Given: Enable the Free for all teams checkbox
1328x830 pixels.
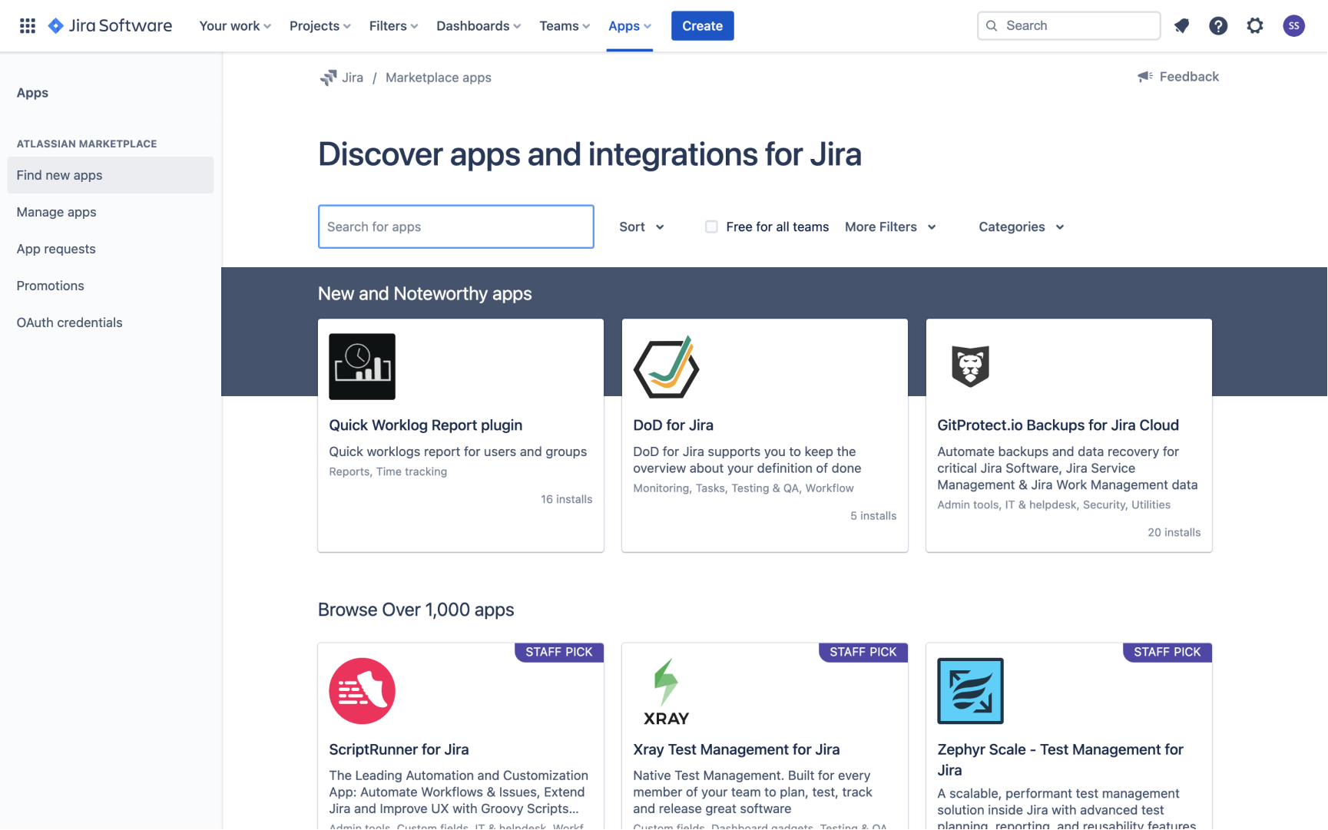Looking at the screenshot, I should [x=711, y=227].
